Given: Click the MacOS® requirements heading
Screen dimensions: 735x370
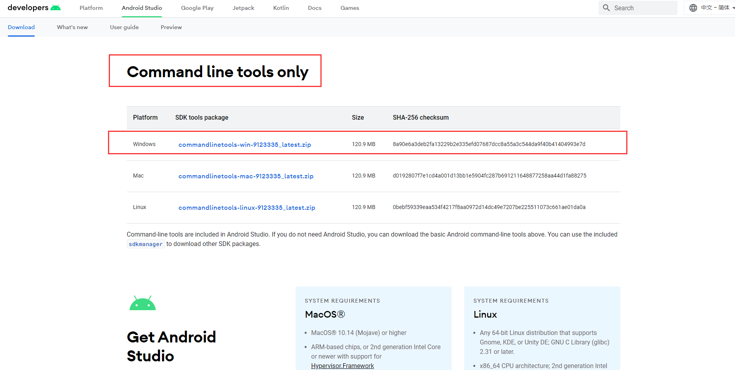Looking at the screenshot, I should (x=325, y=314).
